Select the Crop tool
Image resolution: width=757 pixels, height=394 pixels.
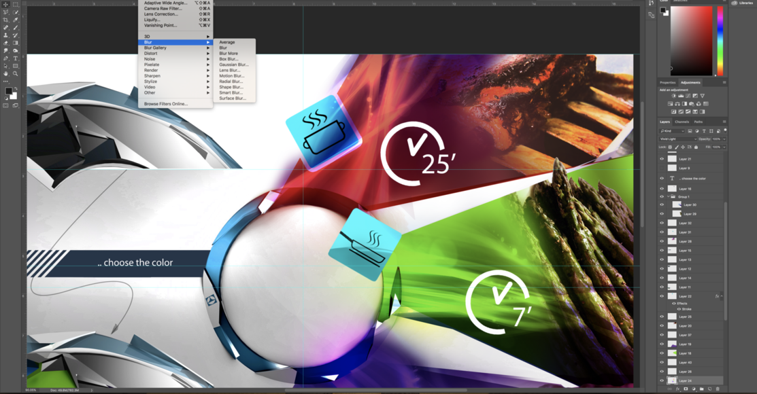[x=6, y=20]
